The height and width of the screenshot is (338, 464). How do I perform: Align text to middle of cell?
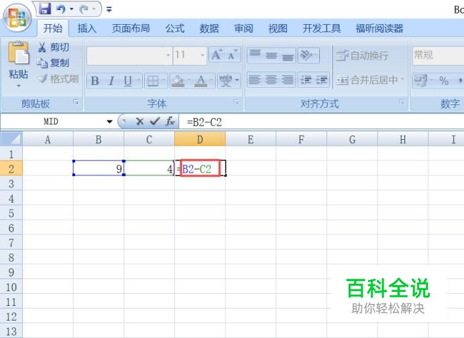coord(272,55)
